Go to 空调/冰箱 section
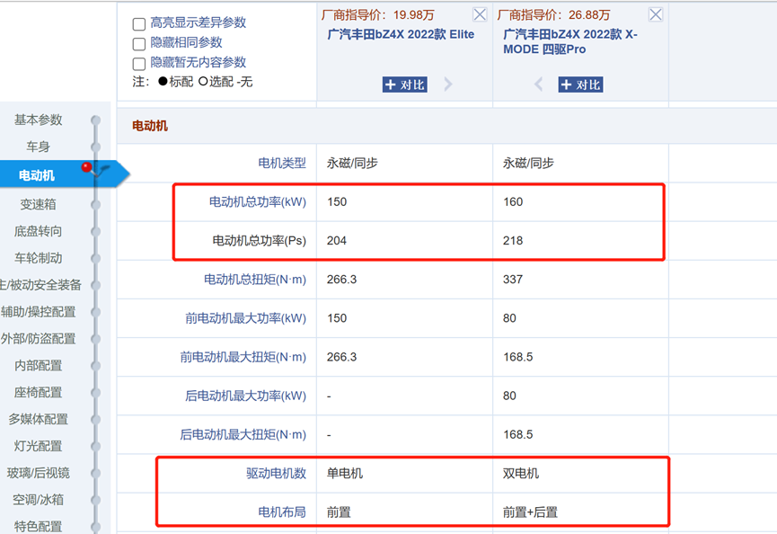777x534 pixels. click(38, 500)
